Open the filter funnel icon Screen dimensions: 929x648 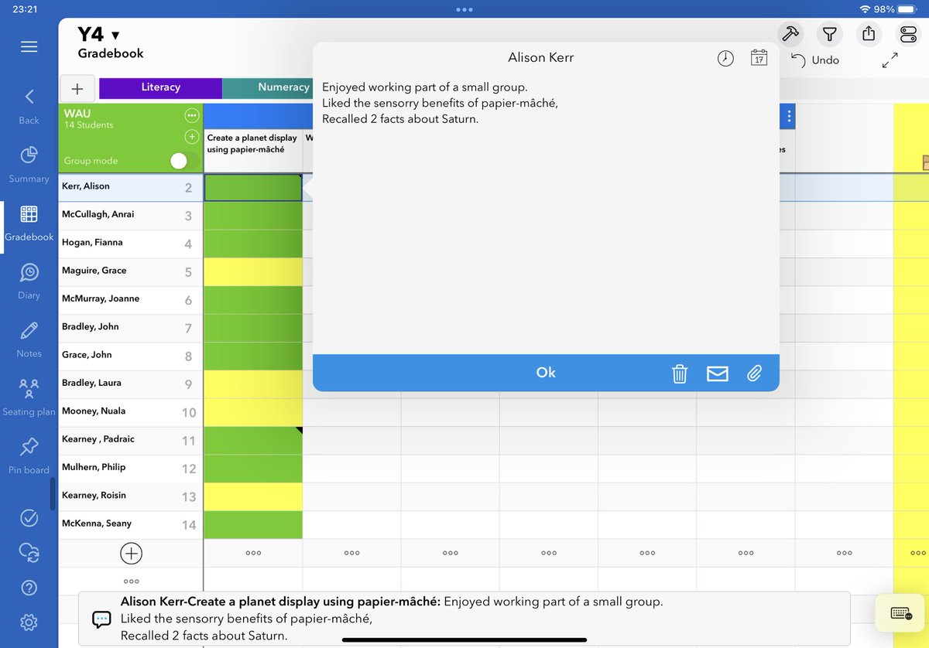click(x=829, y=34)
